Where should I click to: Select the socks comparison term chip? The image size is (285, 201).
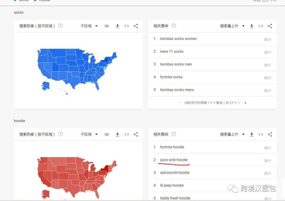click(21, 1)
